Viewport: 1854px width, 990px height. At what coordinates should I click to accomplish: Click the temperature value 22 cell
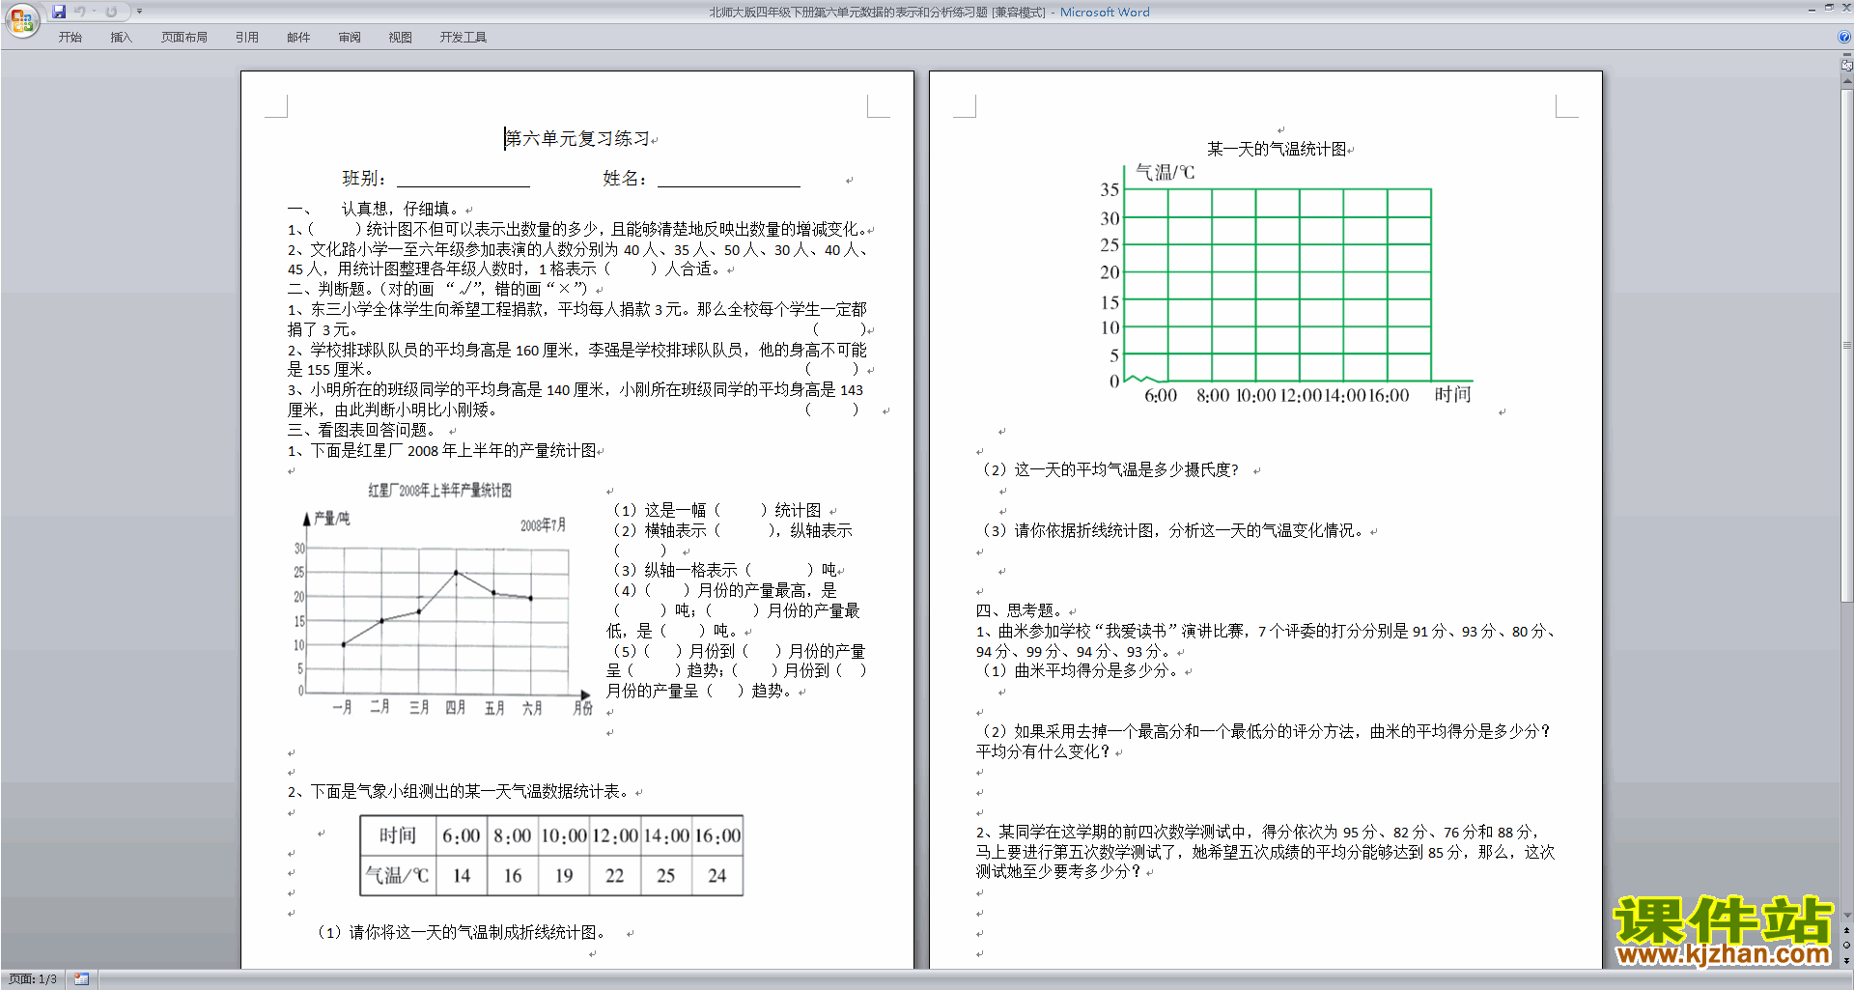click(614, 875)
